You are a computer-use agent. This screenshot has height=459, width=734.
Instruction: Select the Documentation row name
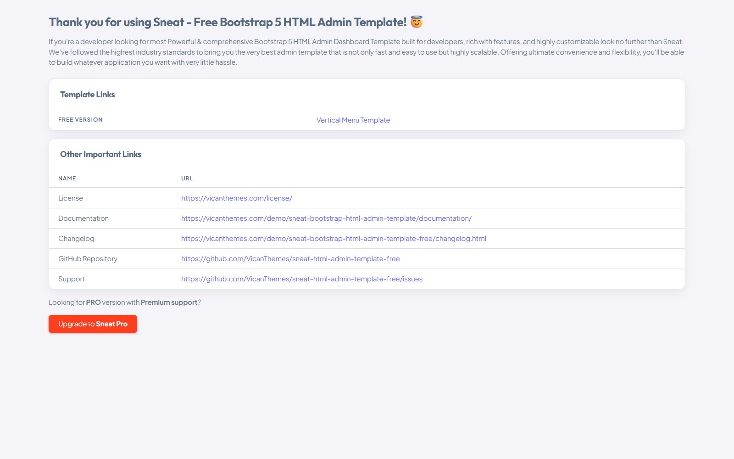click(83, 218)
